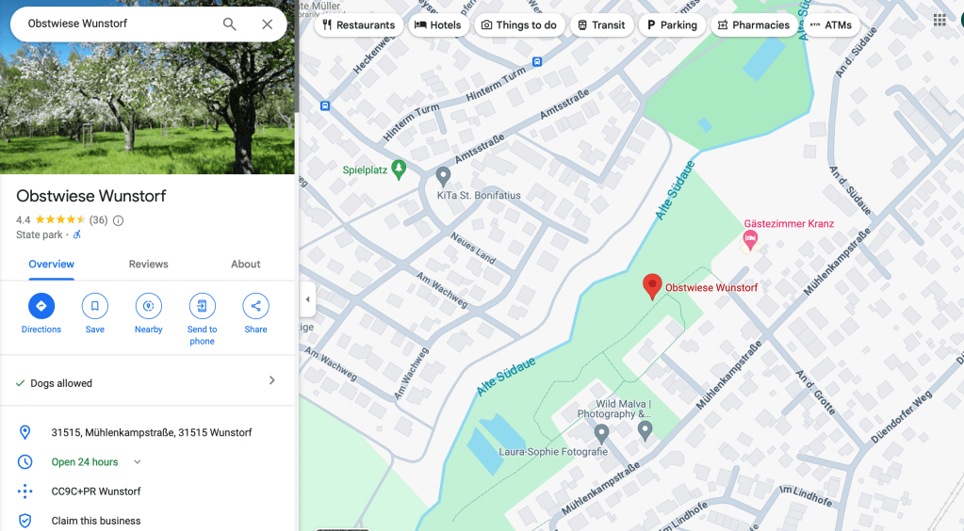The height and width of the screenshot is (531, 964).
Task: Filter map by Restaurants
Action: pos(359,25)
